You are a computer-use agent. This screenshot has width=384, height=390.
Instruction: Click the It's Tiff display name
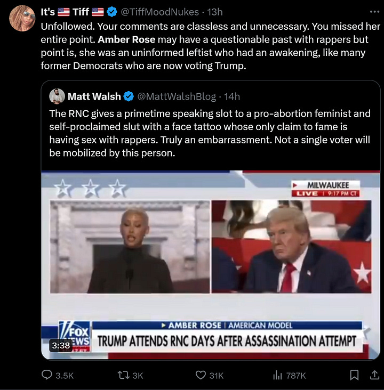click(x=72, y=12)
